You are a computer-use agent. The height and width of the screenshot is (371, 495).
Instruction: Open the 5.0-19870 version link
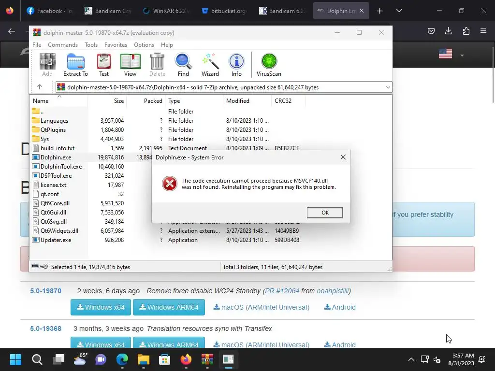pyautogui.click(x=46, y=291)
